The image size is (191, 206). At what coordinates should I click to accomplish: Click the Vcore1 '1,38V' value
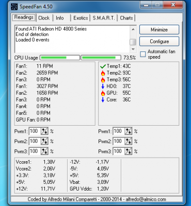point(49,162)
